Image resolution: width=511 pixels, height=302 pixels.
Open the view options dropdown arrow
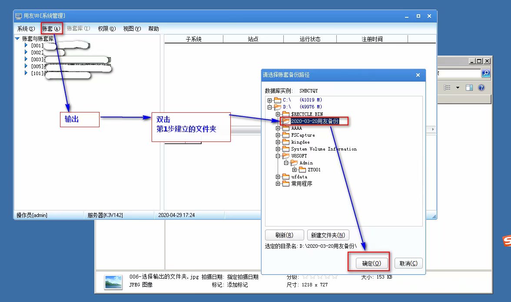pyautogui.click(x=458, y=88)
